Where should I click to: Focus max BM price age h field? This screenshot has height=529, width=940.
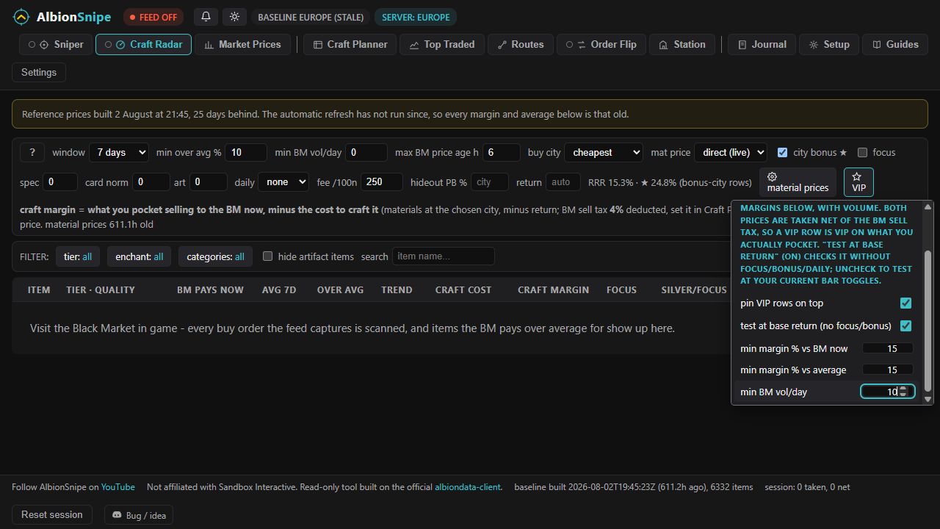(502, 152)
